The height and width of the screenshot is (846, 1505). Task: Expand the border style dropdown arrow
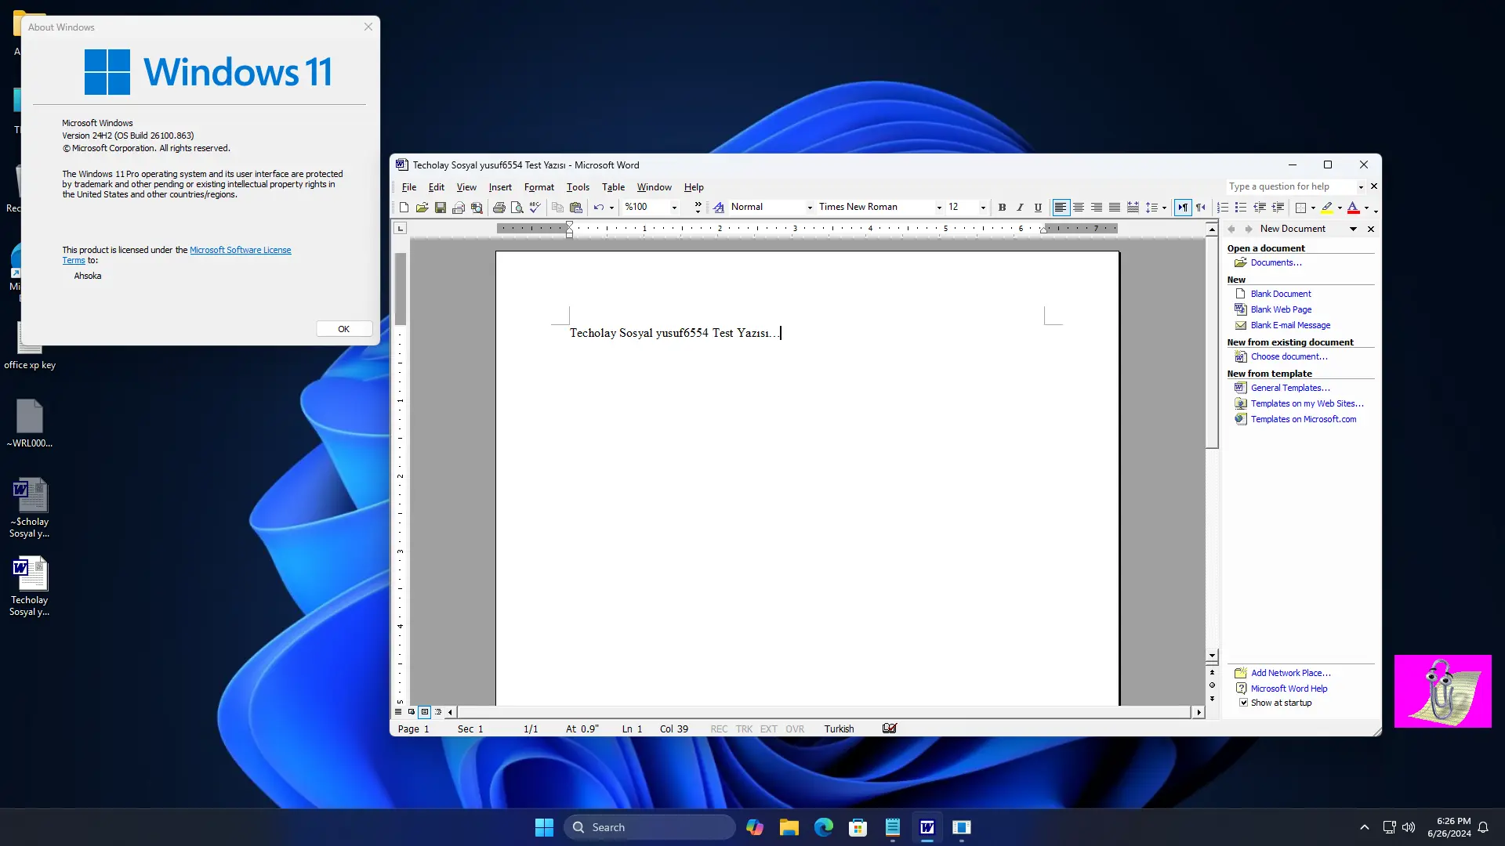[x=1313, y=208]
